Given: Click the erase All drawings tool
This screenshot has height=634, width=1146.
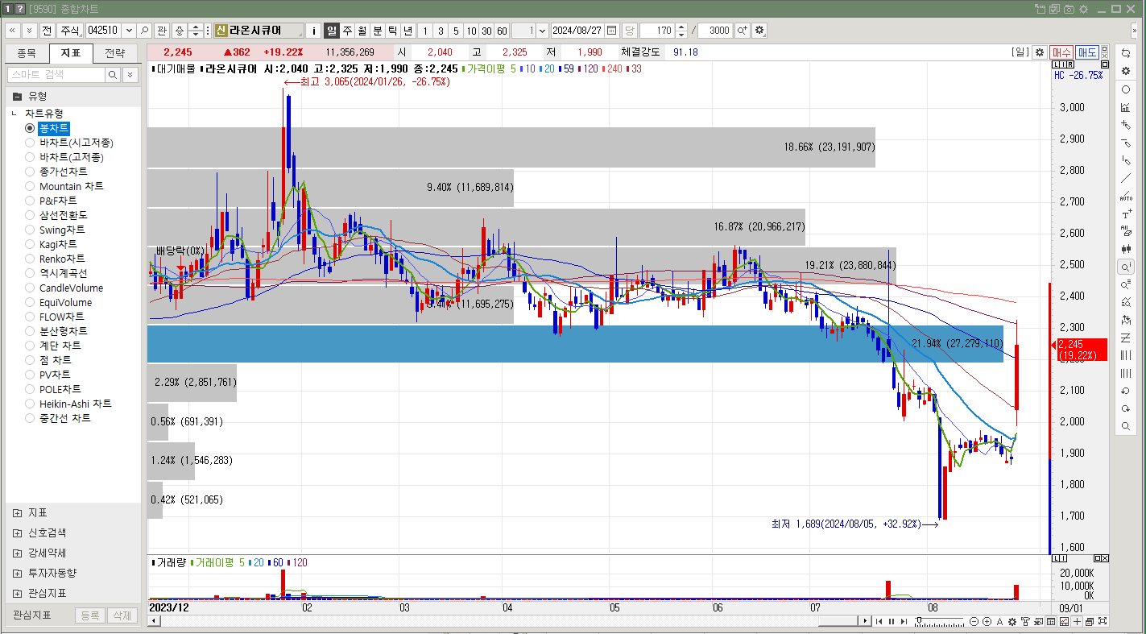Looking at the screenshot, I should (1126, 231).
